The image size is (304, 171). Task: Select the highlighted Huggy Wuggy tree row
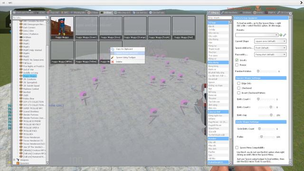[x=29, y=76]
